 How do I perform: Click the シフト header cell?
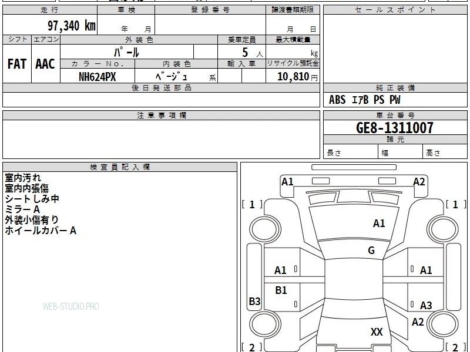[17, 39]
